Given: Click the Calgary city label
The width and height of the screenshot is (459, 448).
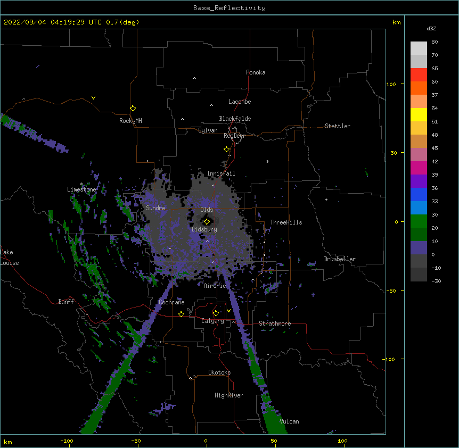Looking at the screenshot, I should [x=212, y=321].
